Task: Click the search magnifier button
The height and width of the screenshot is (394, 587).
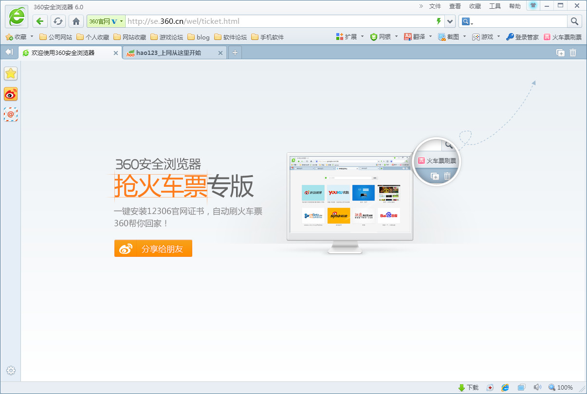Action: pos(574,21)
